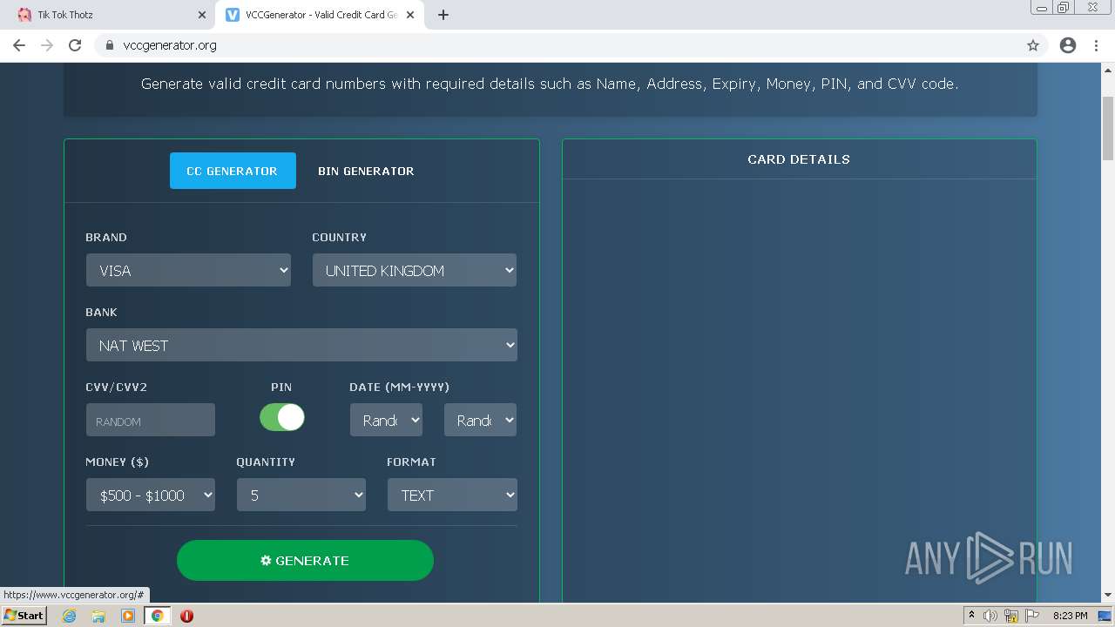Click the scrollbar down arrow
The height and width of the screenshot is (627, 1115).
(1108, 595)
